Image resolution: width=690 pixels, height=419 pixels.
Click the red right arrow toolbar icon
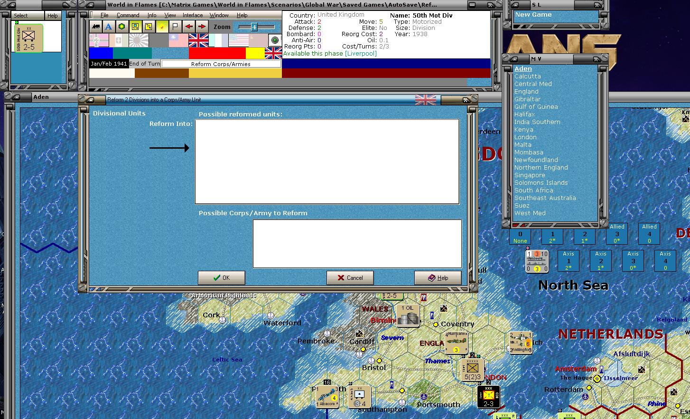click(202, 27)
